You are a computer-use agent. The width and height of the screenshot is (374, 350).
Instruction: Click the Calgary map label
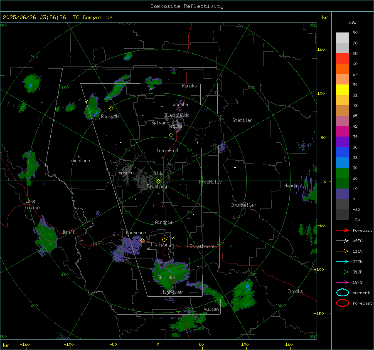coord(162,245)
